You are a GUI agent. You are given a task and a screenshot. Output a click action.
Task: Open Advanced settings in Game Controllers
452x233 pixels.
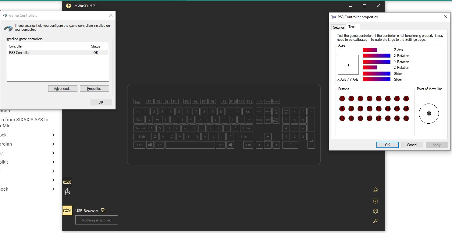tap(63, 89)
